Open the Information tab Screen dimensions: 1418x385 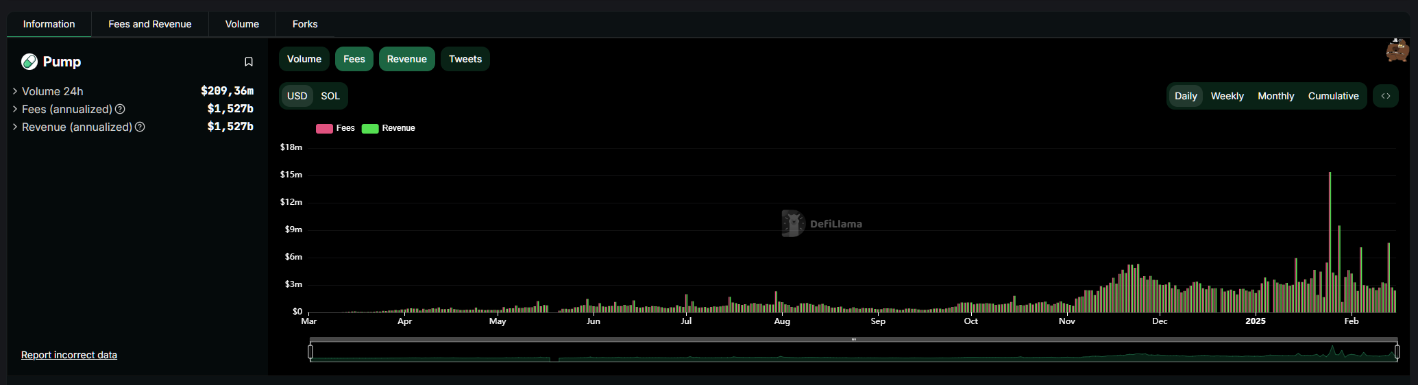(49, 24)
